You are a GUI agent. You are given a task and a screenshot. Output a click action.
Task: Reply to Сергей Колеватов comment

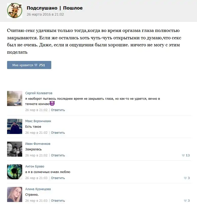coord(58,110)
